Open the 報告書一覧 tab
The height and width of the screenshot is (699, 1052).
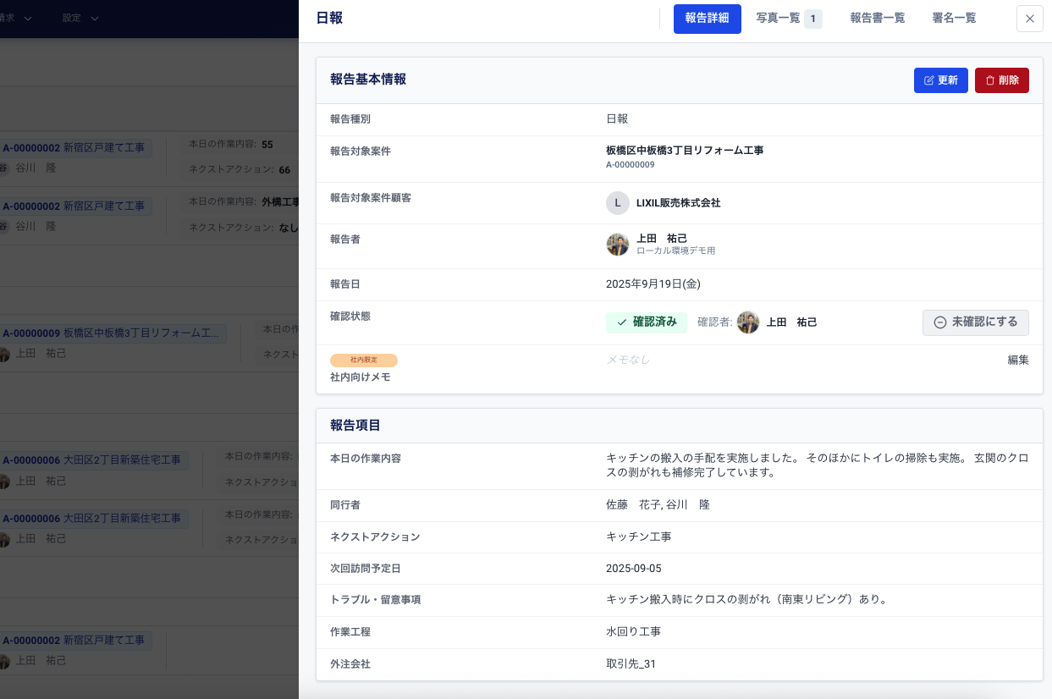(x=877, y=18)
